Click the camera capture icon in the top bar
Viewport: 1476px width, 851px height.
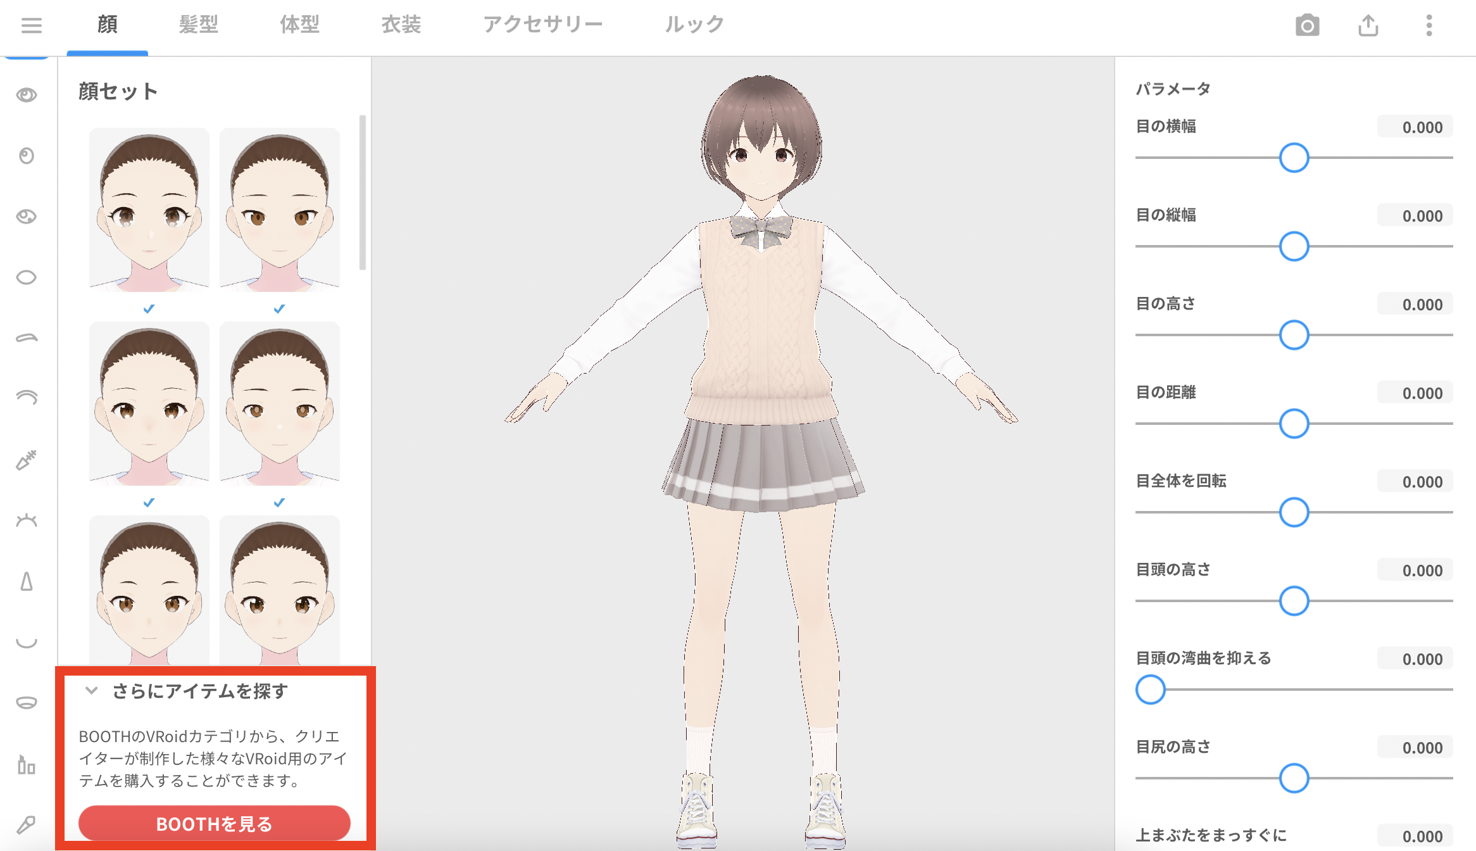pos(1308,25)
